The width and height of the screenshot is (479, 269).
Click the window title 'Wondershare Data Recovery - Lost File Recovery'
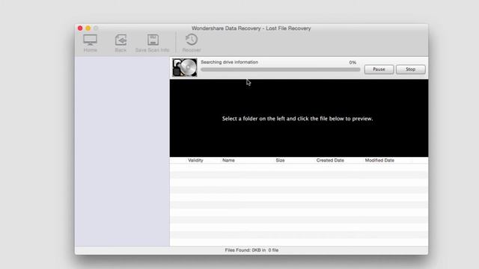251,28
